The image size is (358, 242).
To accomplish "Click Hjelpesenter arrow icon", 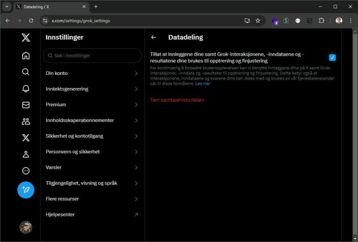I will (136, 215).
